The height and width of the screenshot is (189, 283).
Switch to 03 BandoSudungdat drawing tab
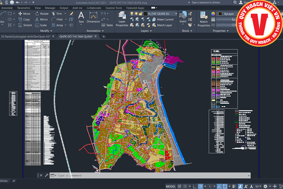(x=26, y=36)
